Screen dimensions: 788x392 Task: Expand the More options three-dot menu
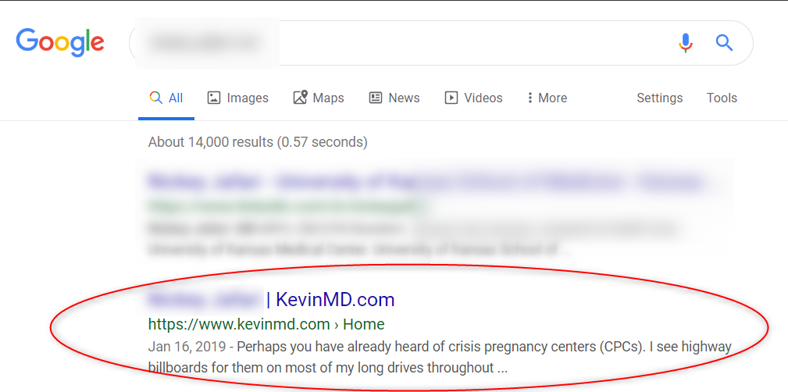547,98
